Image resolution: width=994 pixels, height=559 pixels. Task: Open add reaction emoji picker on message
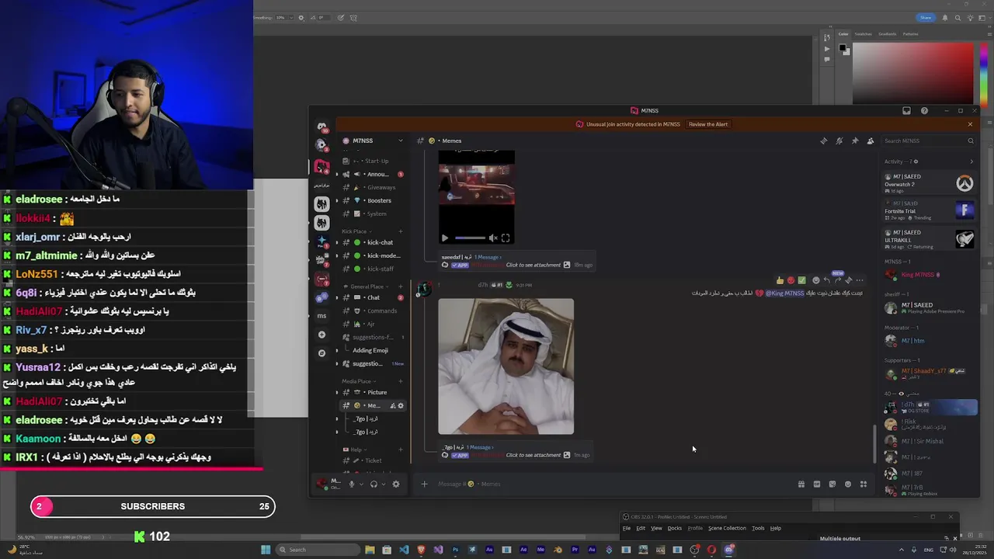pos(815,280)
